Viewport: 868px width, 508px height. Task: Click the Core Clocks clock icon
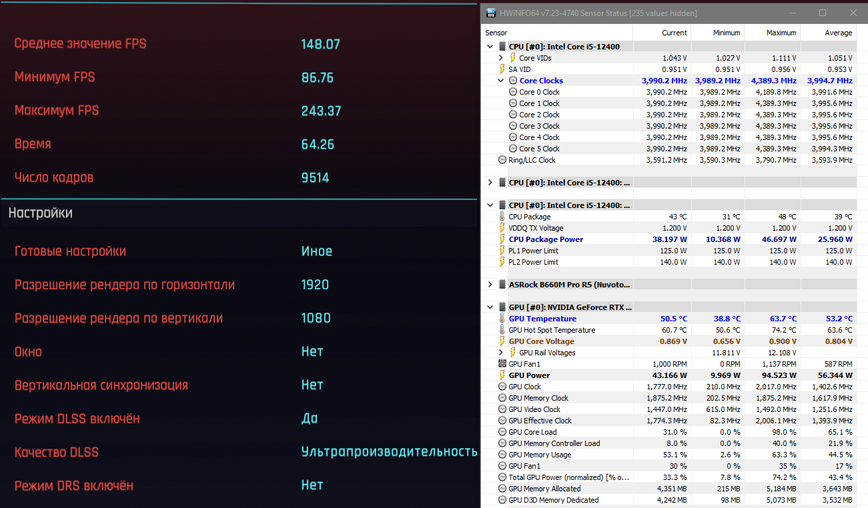(513, 81)
